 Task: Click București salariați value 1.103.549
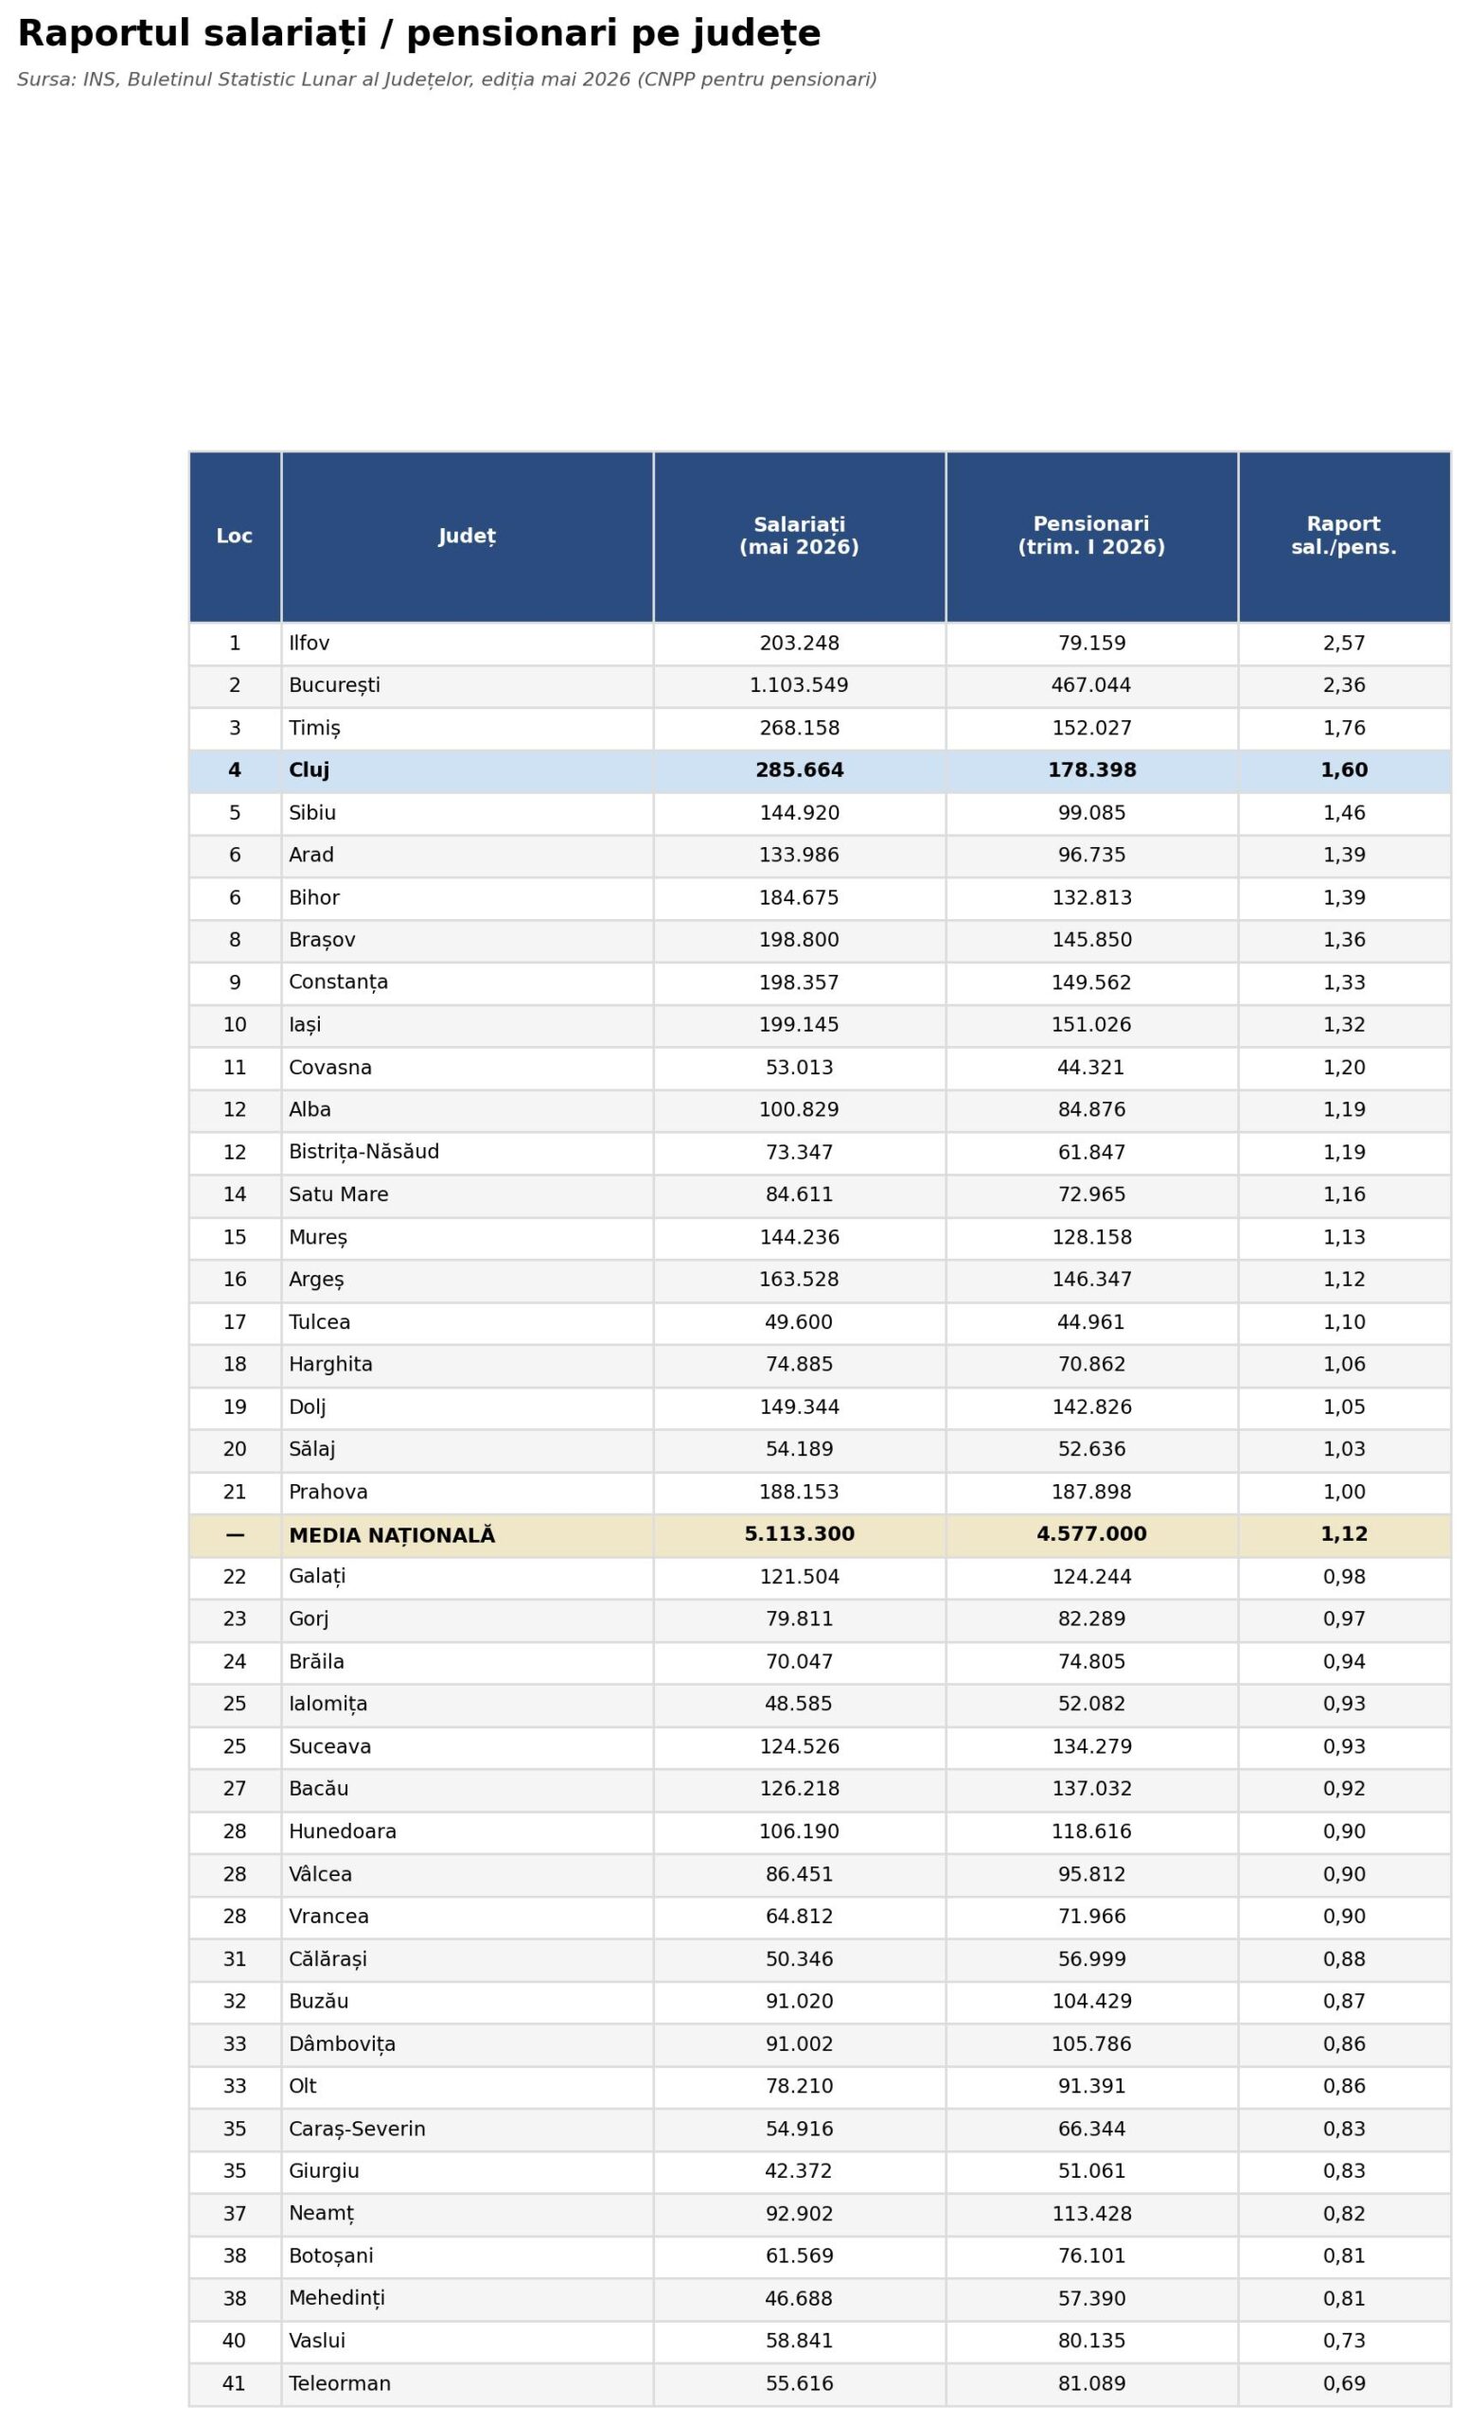pos(800,685)
